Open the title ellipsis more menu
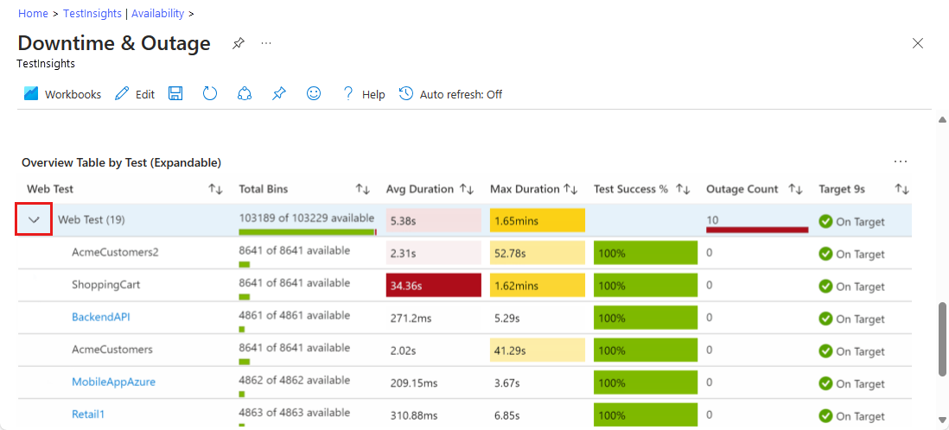The image size is (949, 430). (x=266, y=43)
